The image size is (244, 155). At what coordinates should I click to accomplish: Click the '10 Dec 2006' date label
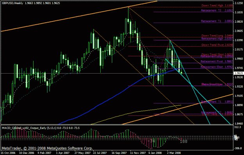pos(27,153)
